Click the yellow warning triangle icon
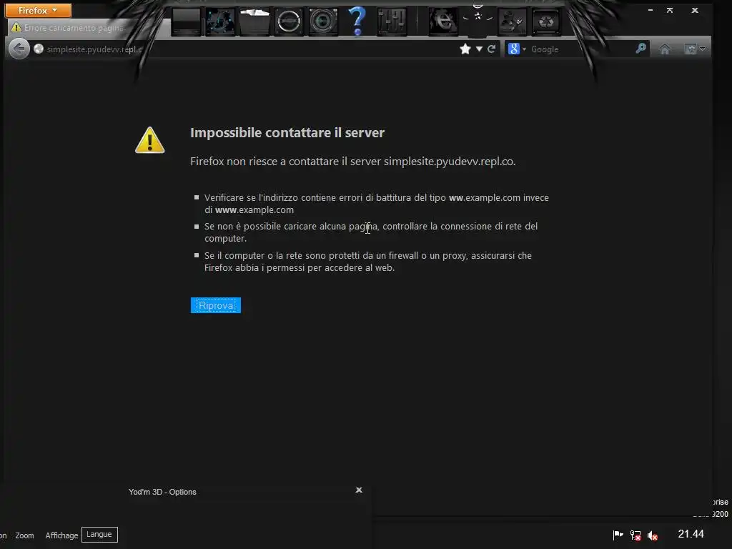 tap(150, 140)
